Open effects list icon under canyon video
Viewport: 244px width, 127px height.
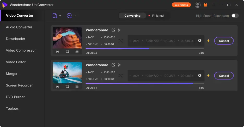[x=77, y=51]
